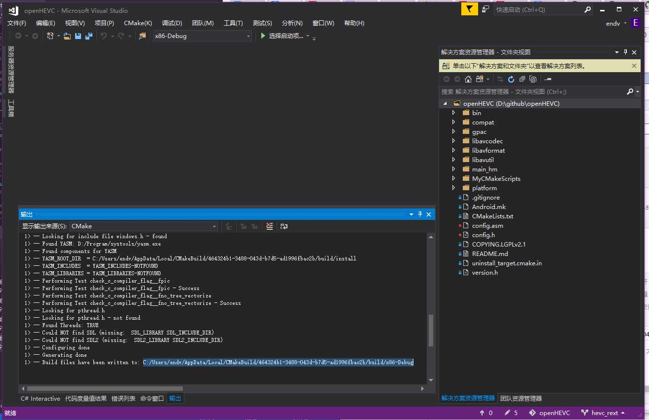Screen dimensions: 649x420
Task: Clear all text in Output window
Action: pyautogui.click(x=269, y=226)
